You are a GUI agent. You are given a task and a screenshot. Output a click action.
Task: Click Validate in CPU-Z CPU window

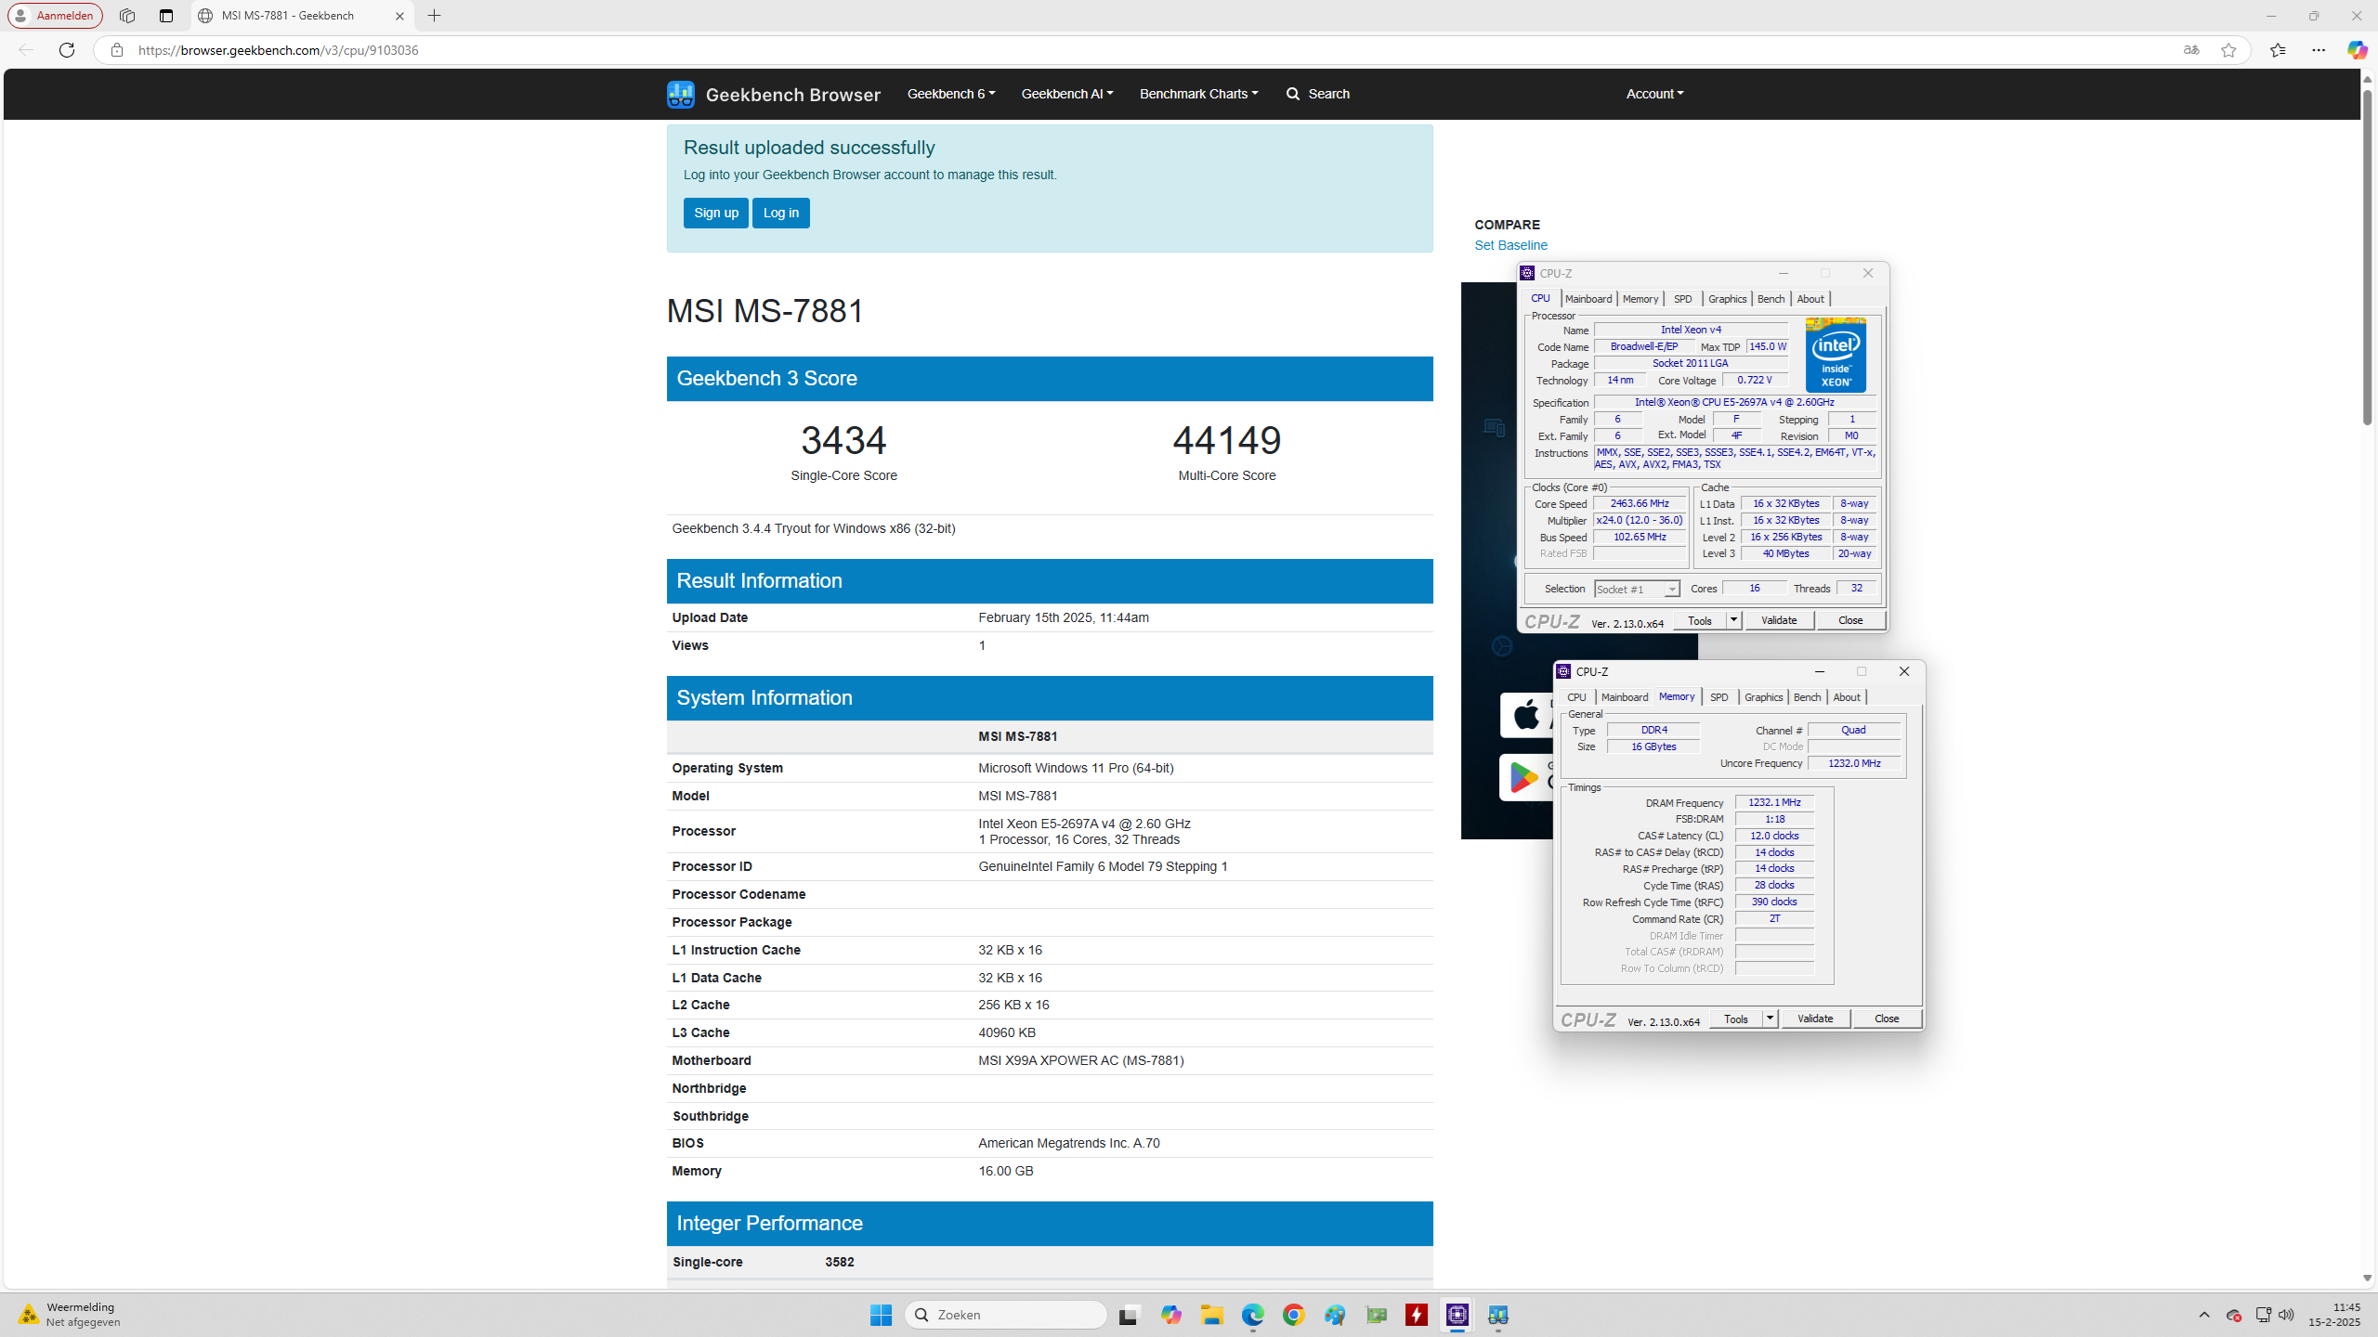[x=1779, y=620]
